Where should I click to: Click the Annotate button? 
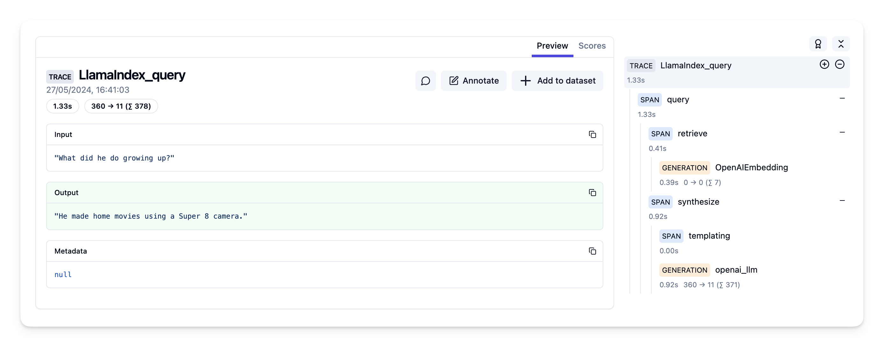pyautogui.click(x=474, y=81)
